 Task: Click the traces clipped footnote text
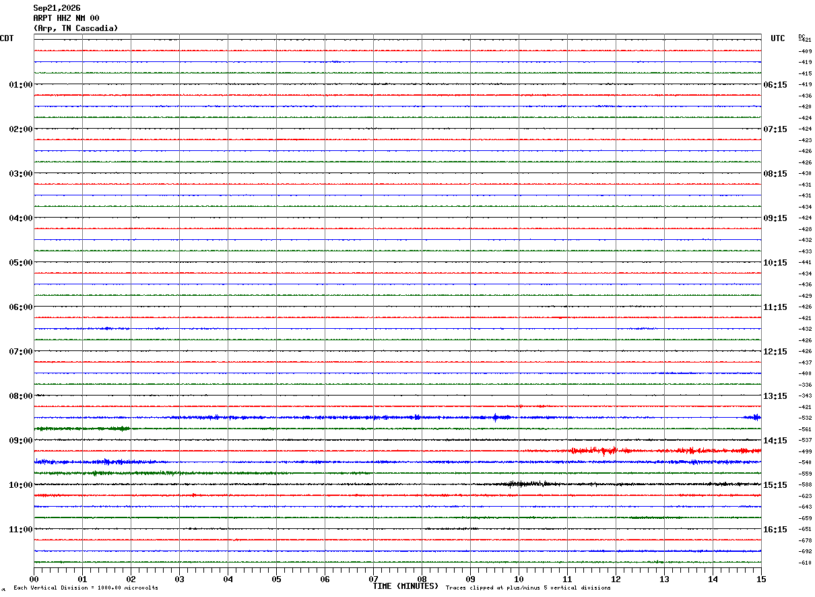[528, 588]
